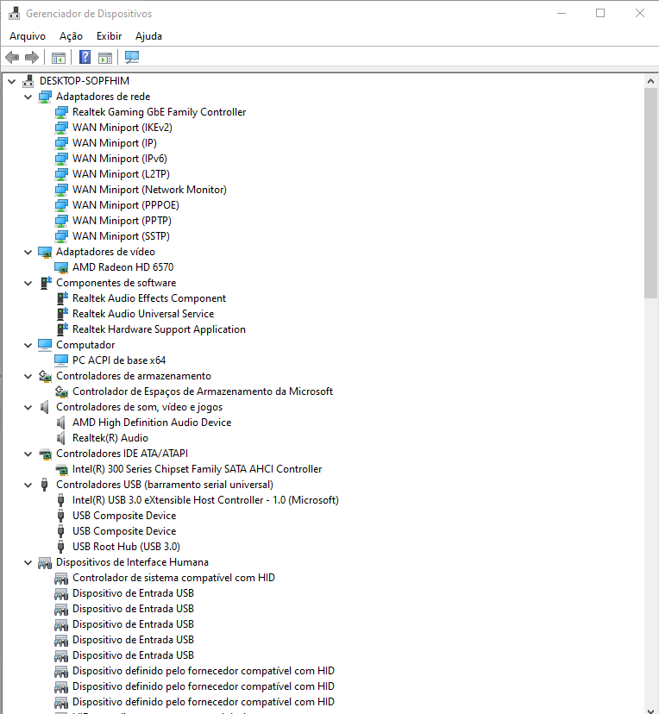Select WAN Miniport (PPTP)
The height and width of the screenshot is (714, 659).
[122, 221]
